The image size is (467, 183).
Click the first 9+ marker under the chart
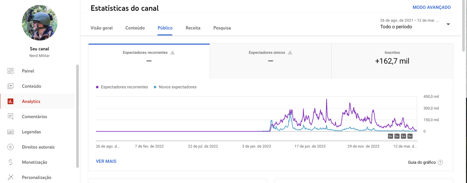390,136
